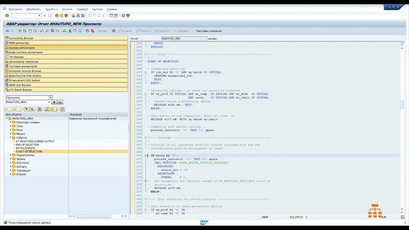Image resolution: width=409 pixels, height=230 pixels.
Task: Open the MIME-репозитарий browser
Action: point(66,43)
